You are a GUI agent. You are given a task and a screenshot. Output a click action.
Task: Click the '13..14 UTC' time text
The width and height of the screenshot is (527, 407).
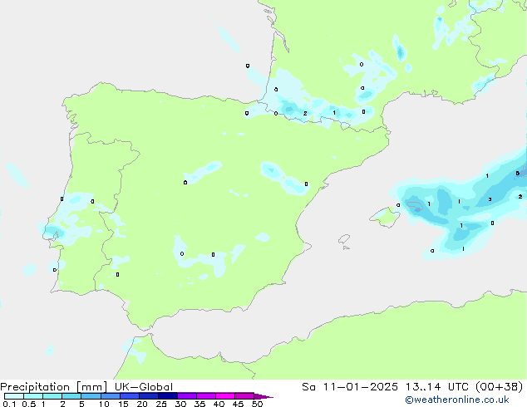coord(437,387)
